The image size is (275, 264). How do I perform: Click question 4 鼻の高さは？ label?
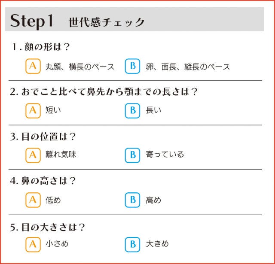[x=43, y=181]
